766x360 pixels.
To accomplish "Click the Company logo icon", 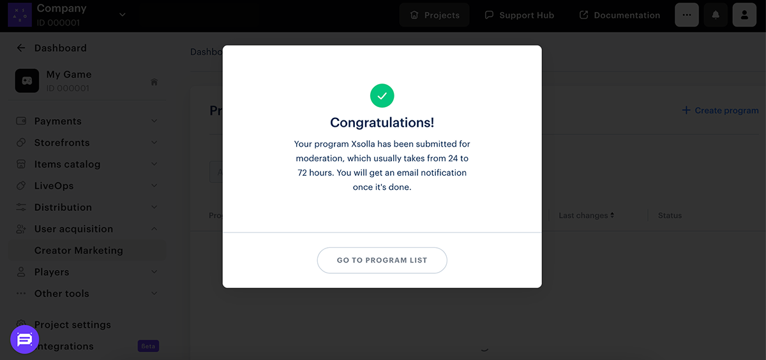I will [20, 15].
